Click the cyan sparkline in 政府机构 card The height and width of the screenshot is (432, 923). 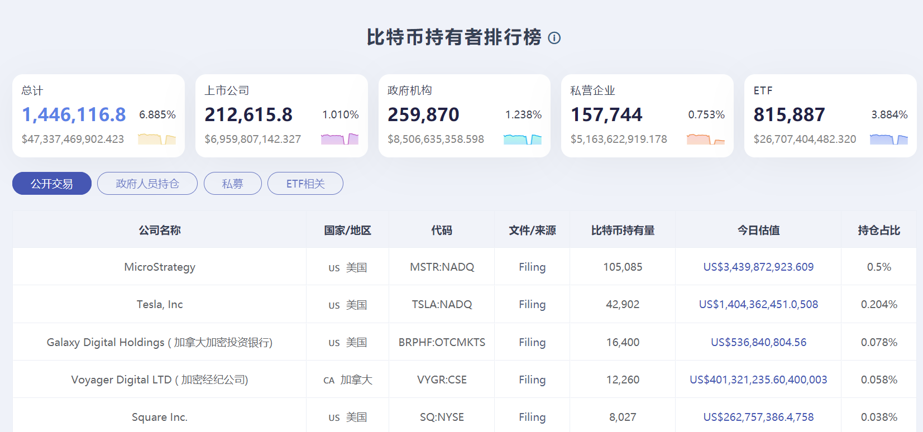(523, 139)
